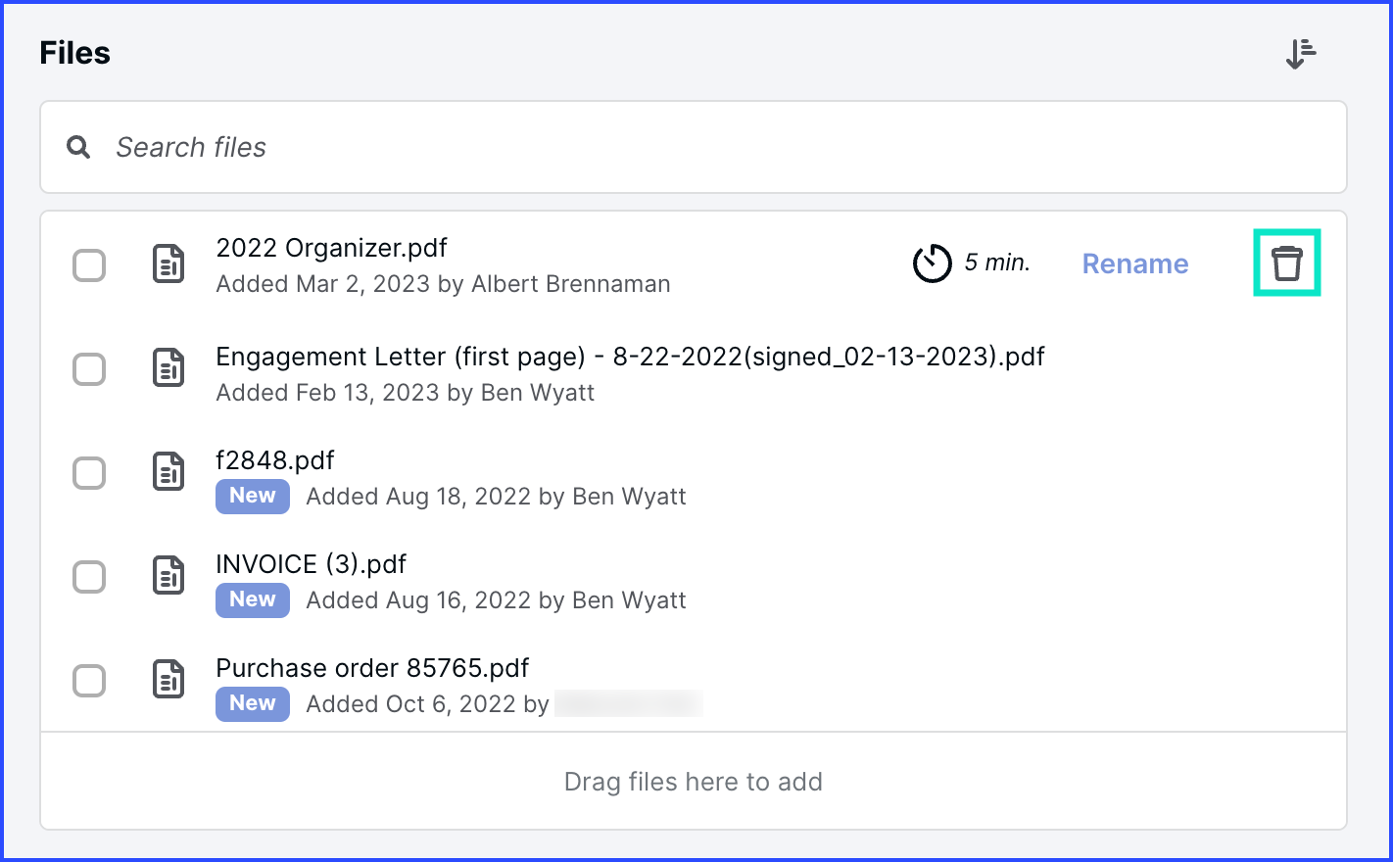Rename the 2022 Organizer.pdf file

1134,263
